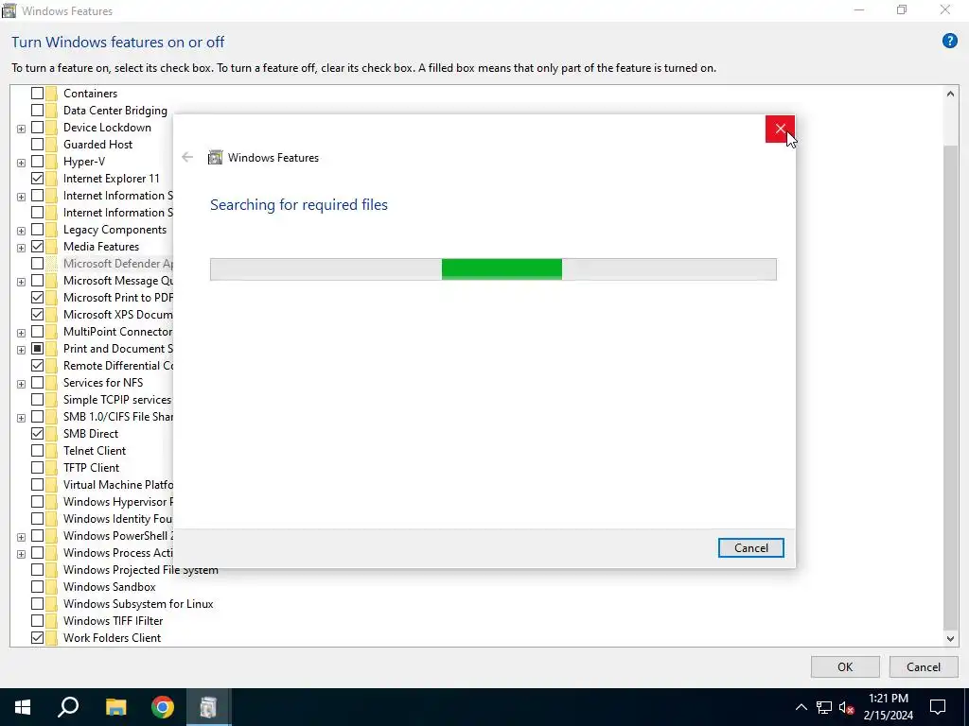The image size is (969, 726).
Task: Uncheck Internet Explorer 11
Action: pyautogui.click(x=37, y=179)
